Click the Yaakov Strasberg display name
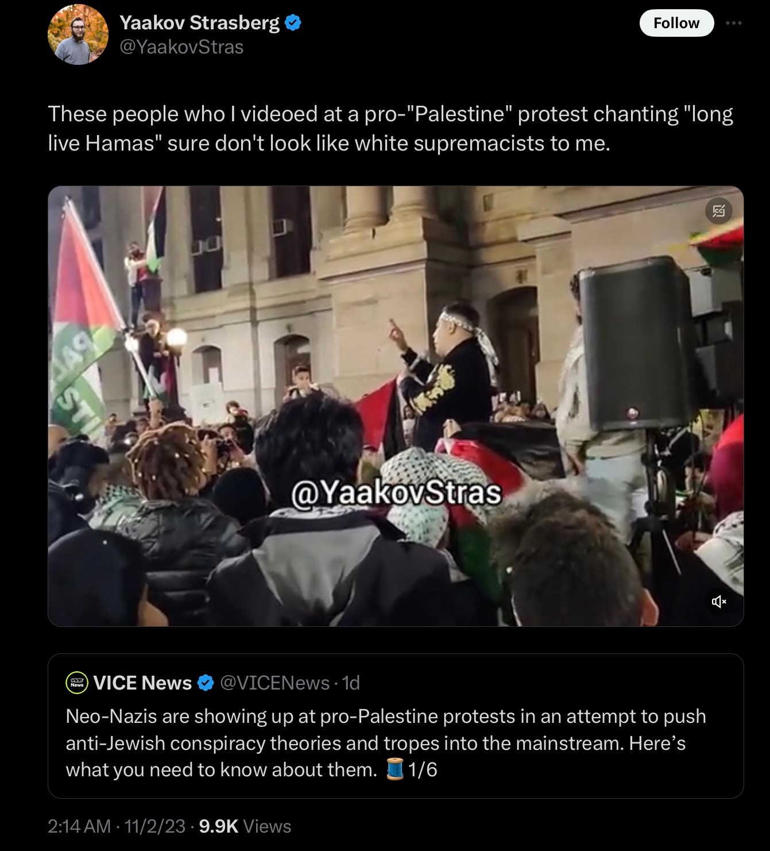Image resolution: width=770 pixels, height=851 pixels. coord(199,22)
